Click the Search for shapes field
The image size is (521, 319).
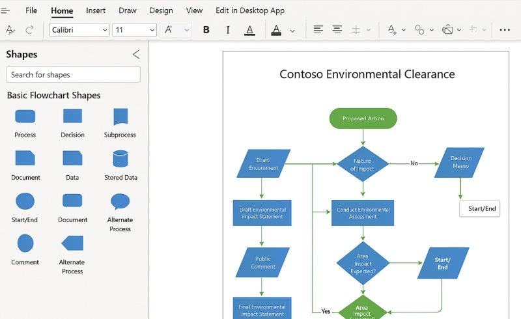tap(73, 75)
